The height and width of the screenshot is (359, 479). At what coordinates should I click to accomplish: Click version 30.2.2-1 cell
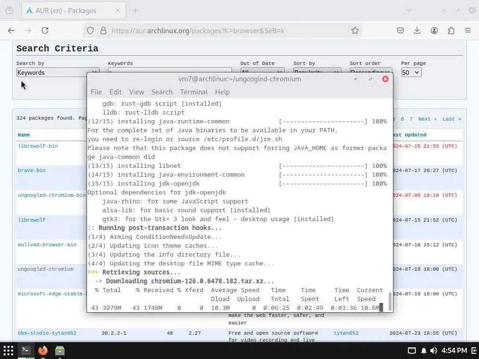(114, 333)
